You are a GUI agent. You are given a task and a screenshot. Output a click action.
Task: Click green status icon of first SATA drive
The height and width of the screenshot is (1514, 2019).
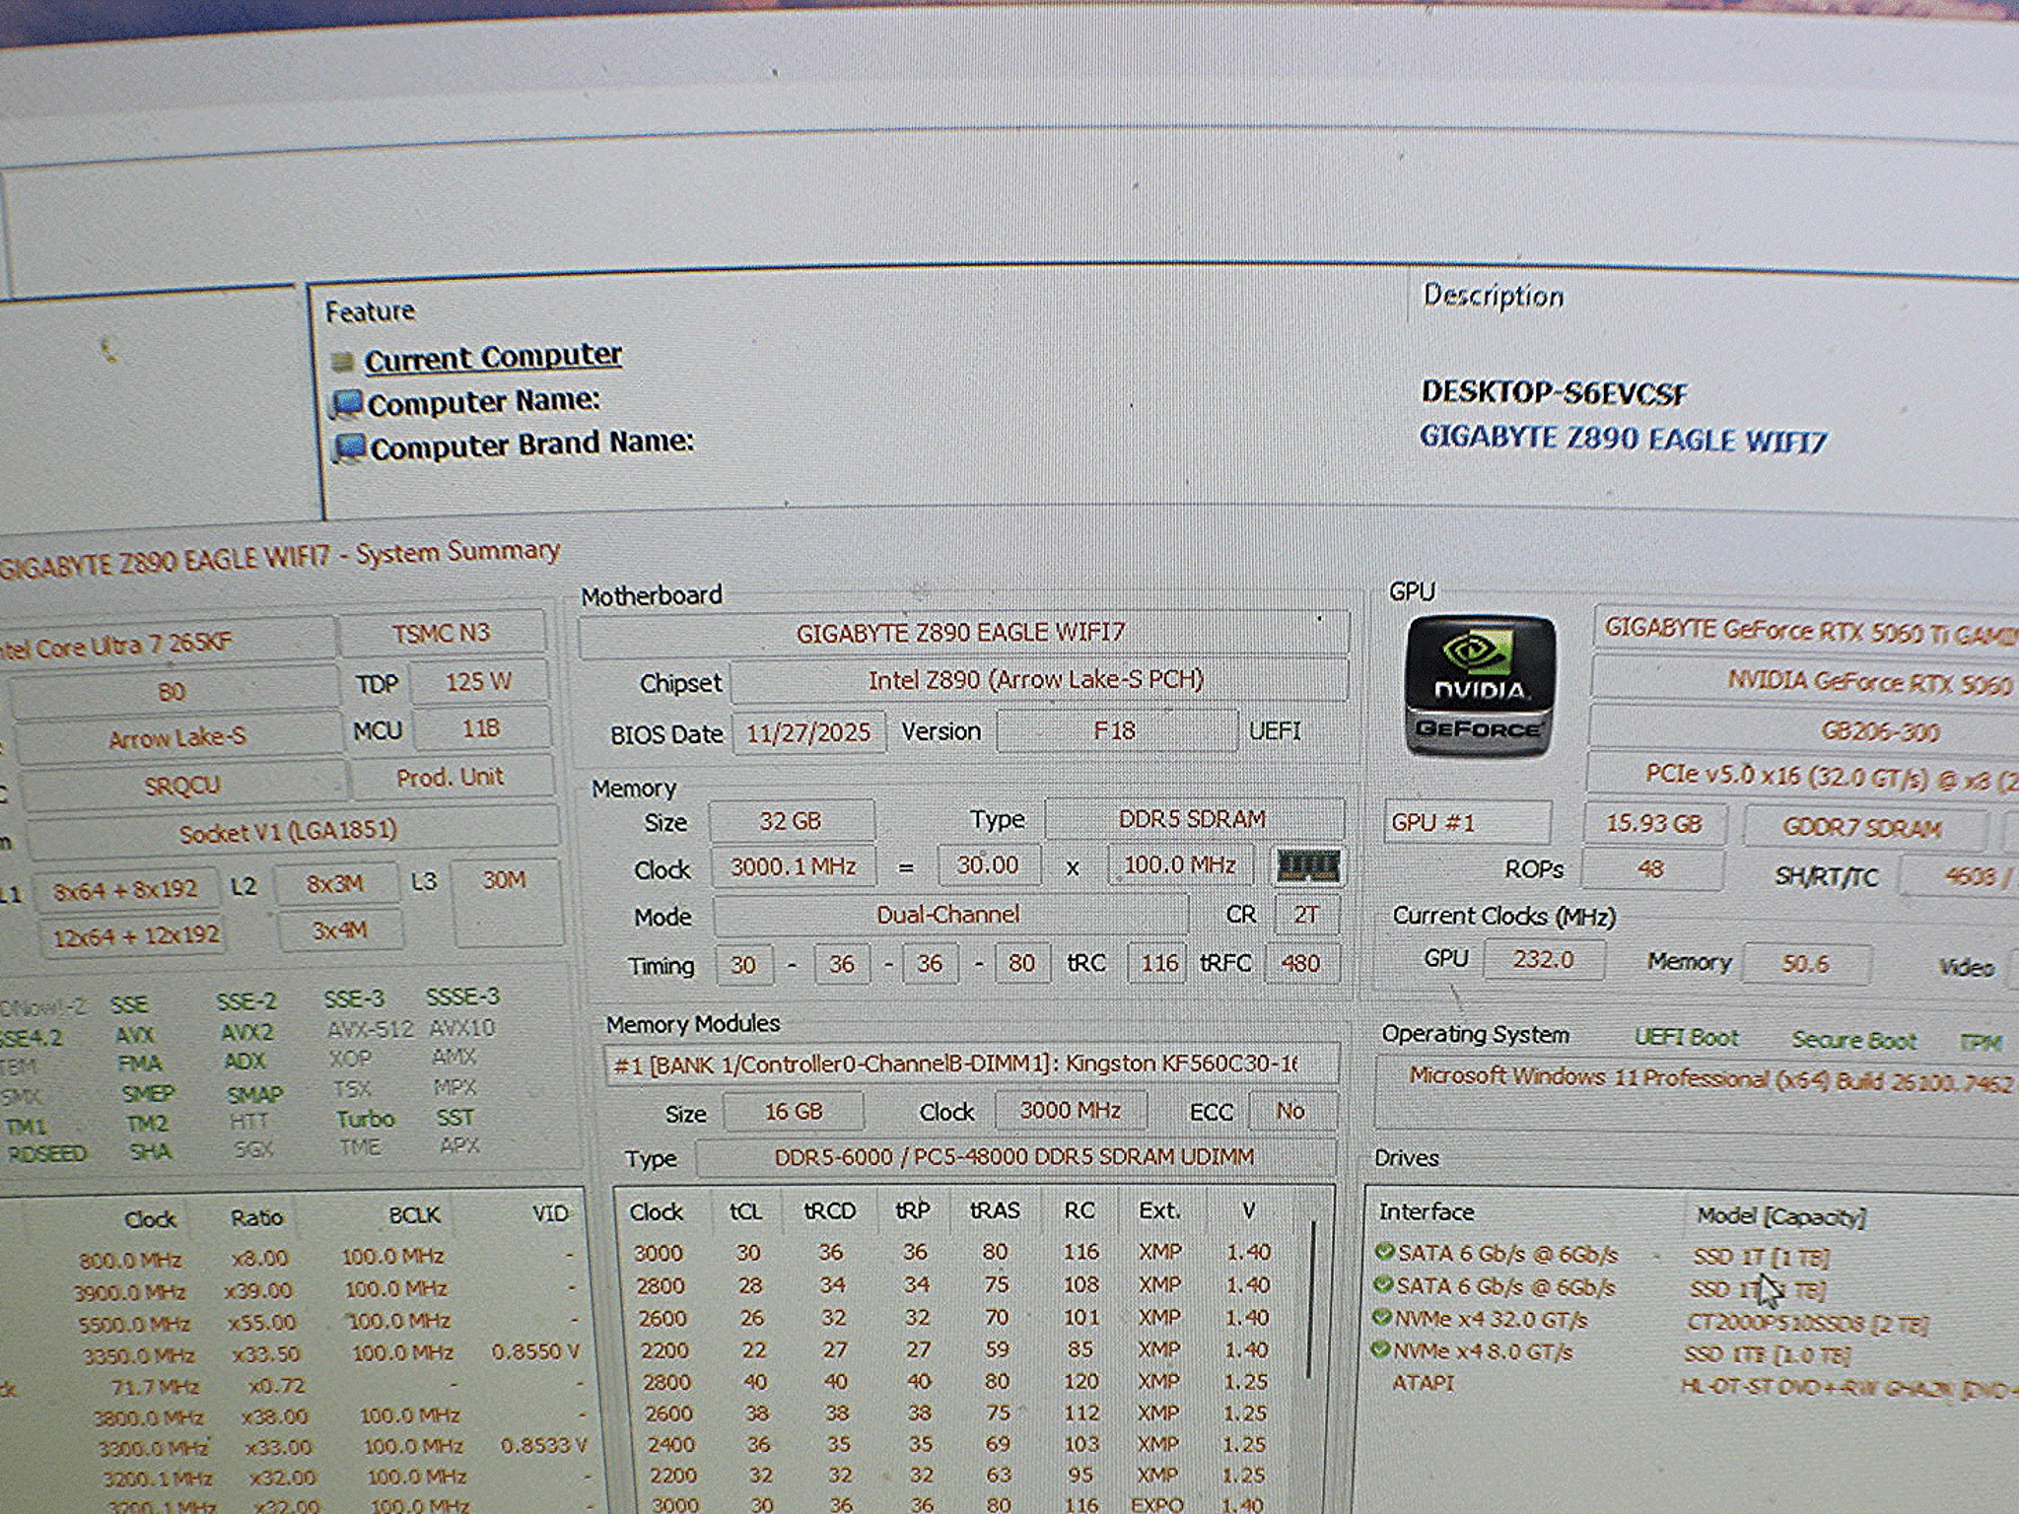coord(1384,1252)
